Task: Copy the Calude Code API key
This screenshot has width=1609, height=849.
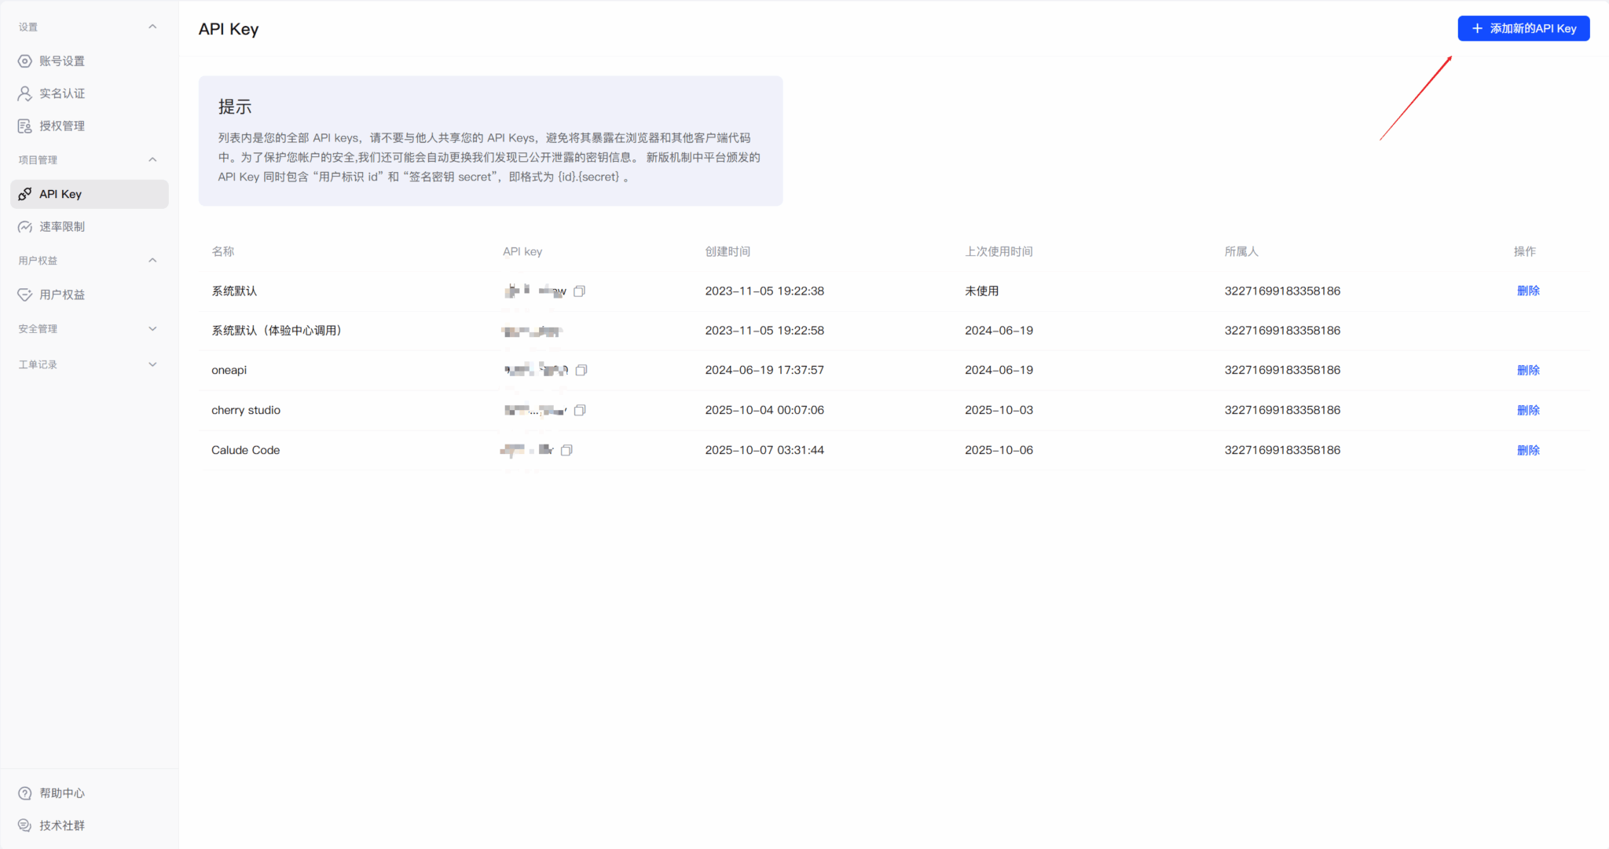Action: [x=568, y=450]
